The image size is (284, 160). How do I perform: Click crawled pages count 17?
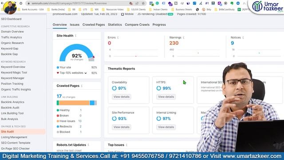click(x=59, y=96)
